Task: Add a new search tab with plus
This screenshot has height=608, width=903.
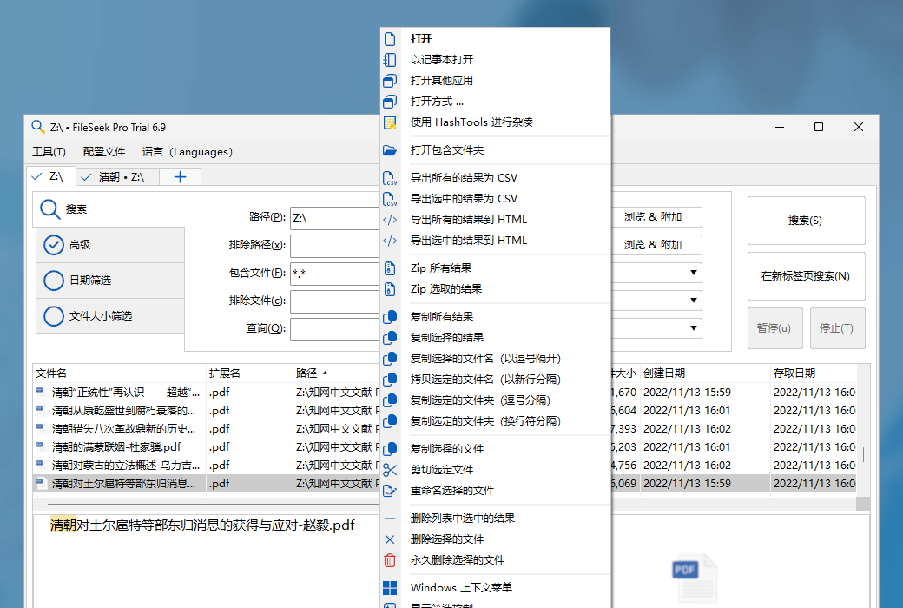Action: click(x=181, y=177)
